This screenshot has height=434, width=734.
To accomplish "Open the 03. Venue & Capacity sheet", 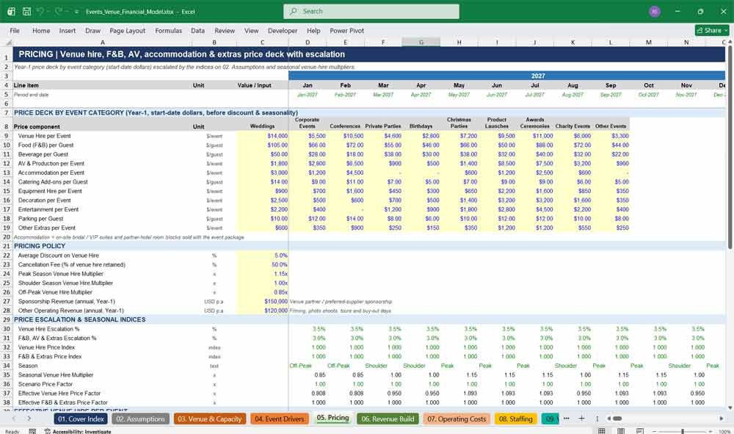I will [x=209, y=419].
